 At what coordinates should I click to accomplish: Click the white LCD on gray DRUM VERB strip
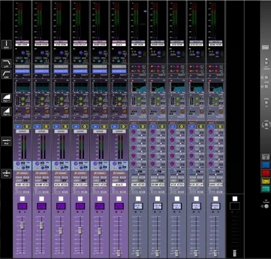157,206
